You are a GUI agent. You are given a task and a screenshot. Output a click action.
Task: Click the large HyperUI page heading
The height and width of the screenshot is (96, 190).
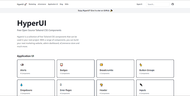point(32,23)
